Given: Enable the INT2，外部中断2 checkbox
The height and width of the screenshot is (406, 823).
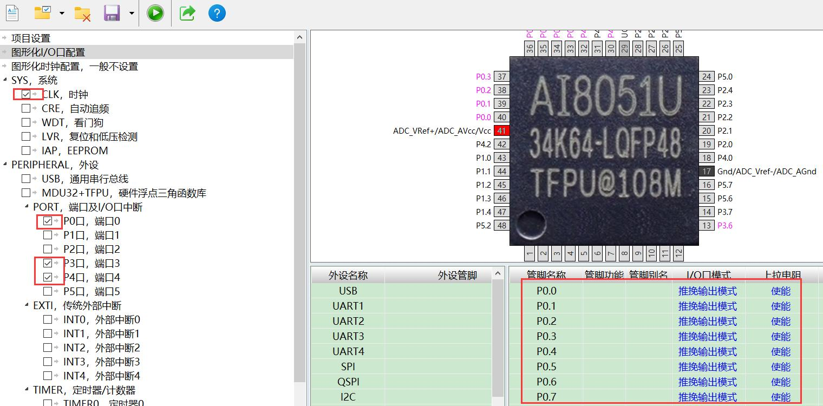Looking at the screenshot, I should click(48, 348).
